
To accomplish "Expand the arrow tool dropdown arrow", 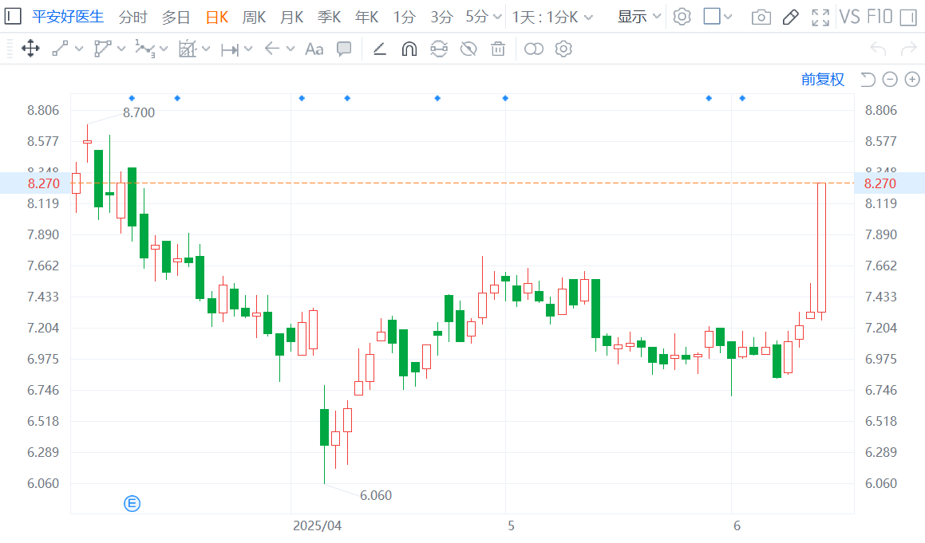I will click(291, 49).
